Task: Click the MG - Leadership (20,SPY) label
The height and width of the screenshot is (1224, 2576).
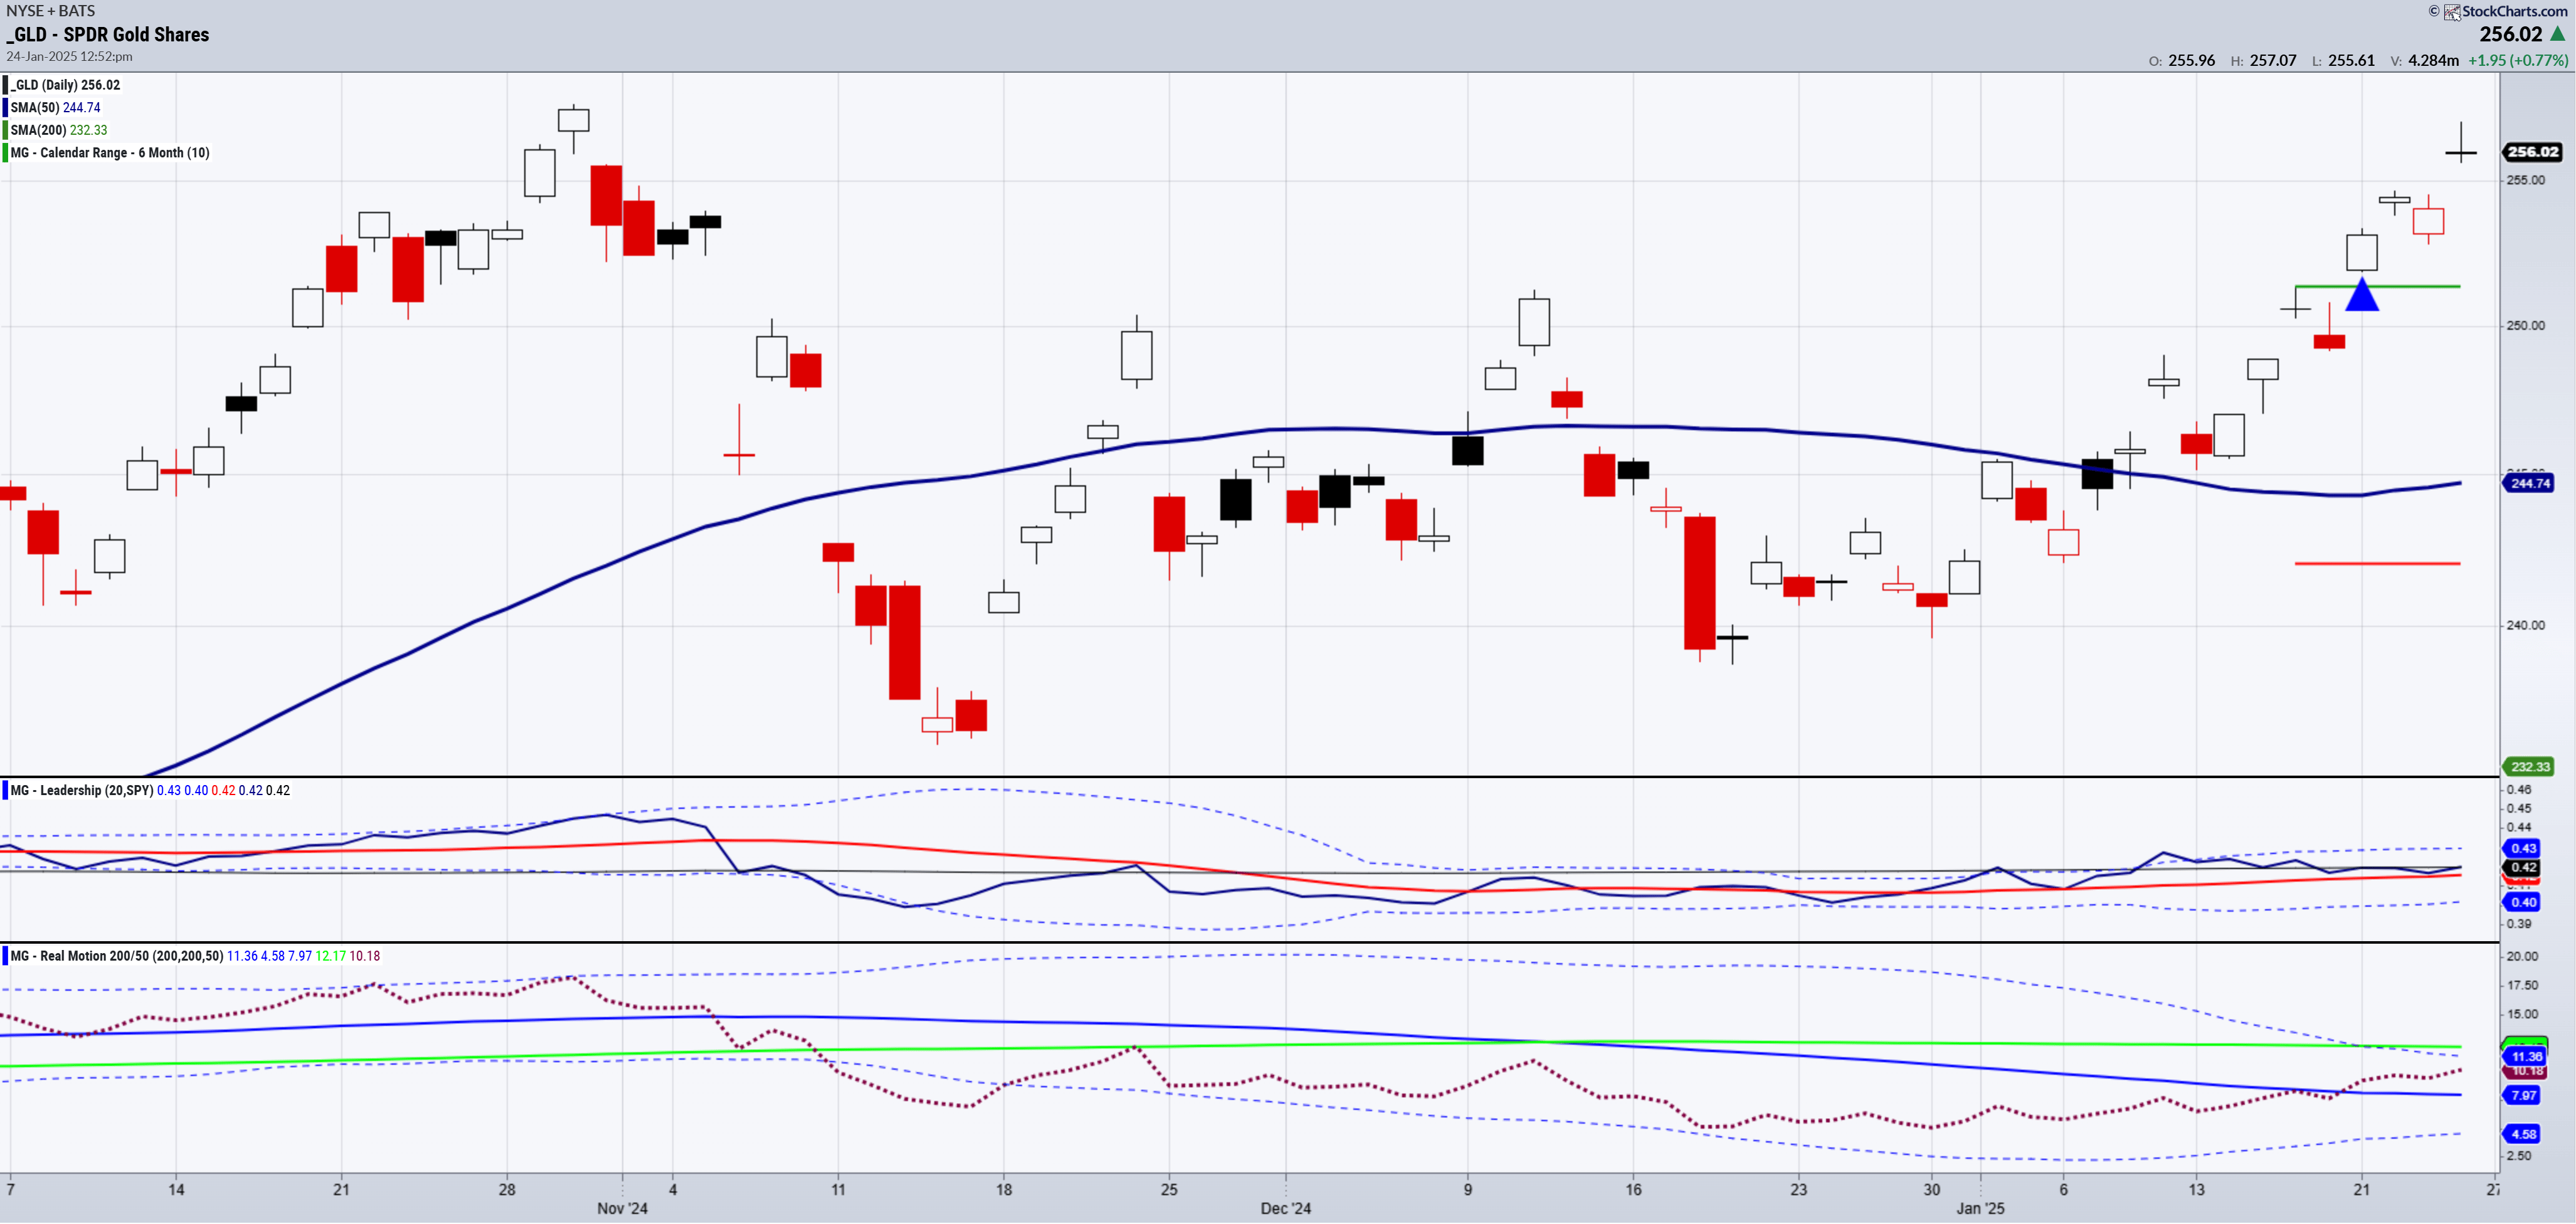Action: tap(82, 790)
